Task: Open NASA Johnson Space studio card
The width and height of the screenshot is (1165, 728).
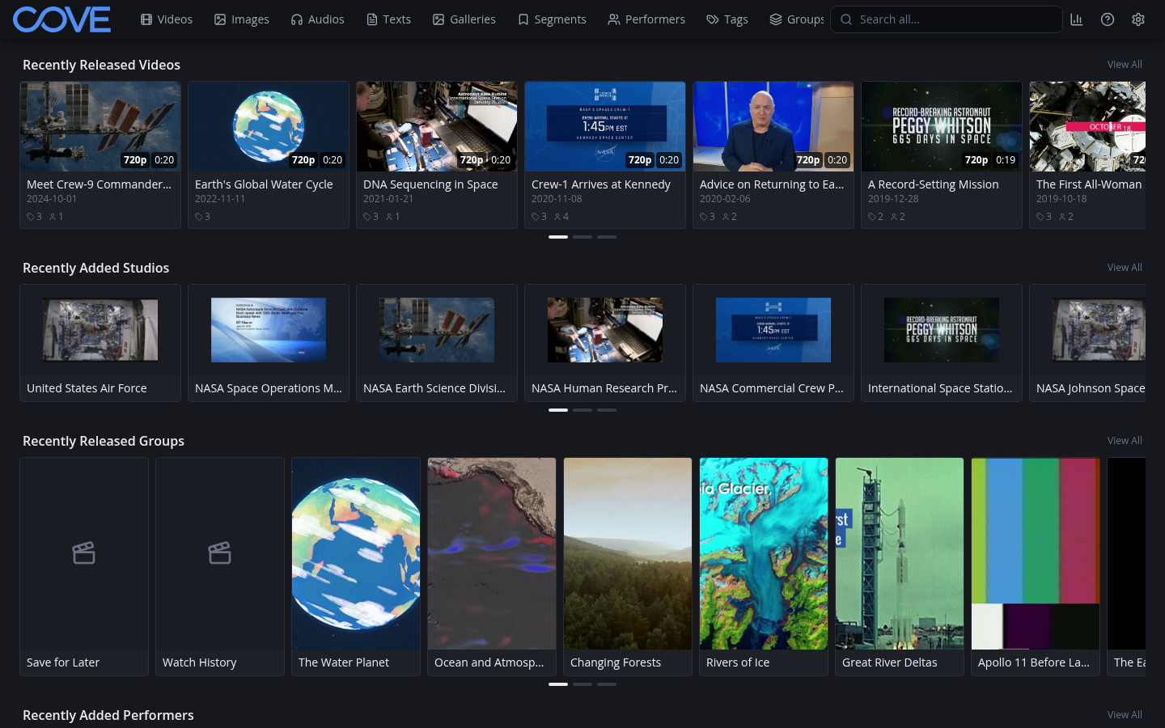Action: (1087, 343)
